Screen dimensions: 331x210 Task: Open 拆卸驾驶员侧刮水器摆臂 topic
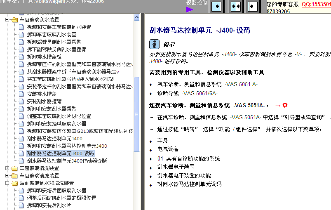coord(54,42)
